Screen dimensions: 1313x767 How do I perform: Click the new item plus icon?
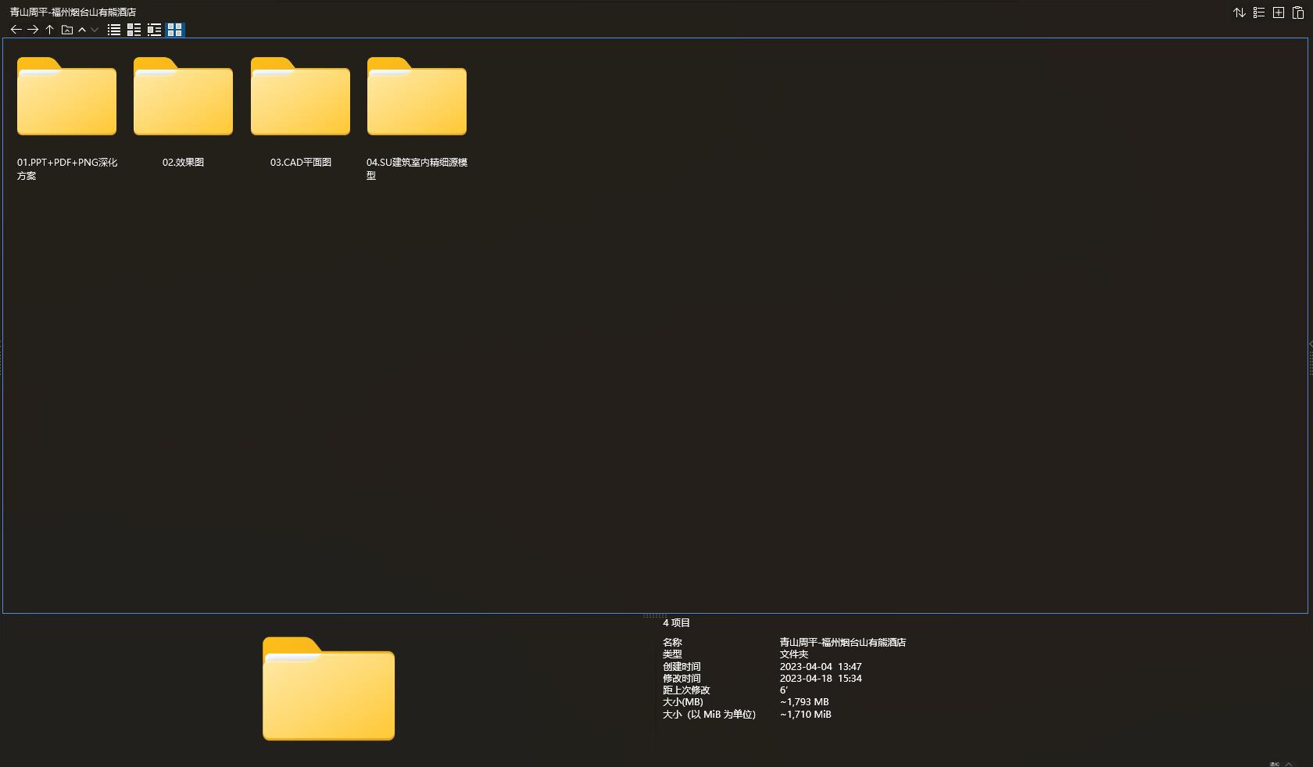pos(1279,13)
